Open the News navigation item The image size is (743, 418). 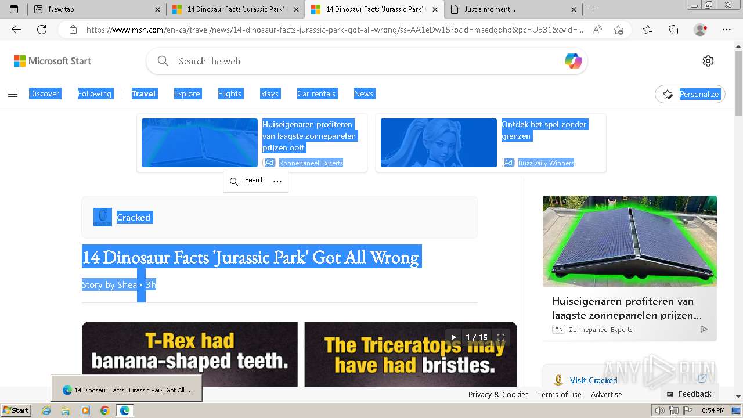(x=364, y=93)
